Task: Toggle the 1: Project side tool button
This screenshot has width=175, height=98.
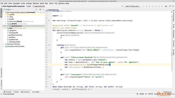Action: [1, 13]
